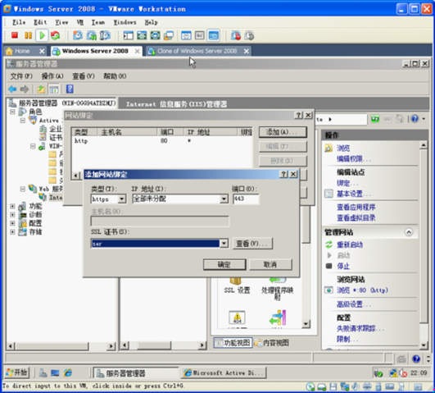Image resolution: width=435 pixels, height=393 pixels.
Task: Open the 查看(V) menu in Server Manager
Action: point(84,75)
